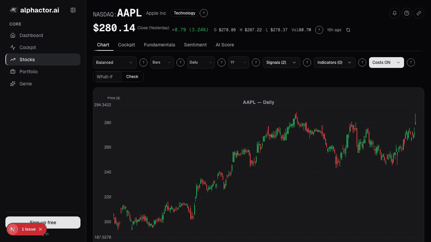Open the Signals (2) dropdown
Image resolution: width=431 pixels, height=242 pixels.
coord(281,63)
